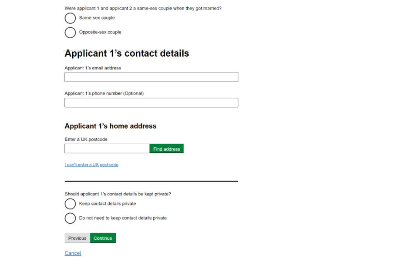Viewport: 418px width, 278px height.
Task: Focus Applicant 1's email address field
Action: point(151,77)
